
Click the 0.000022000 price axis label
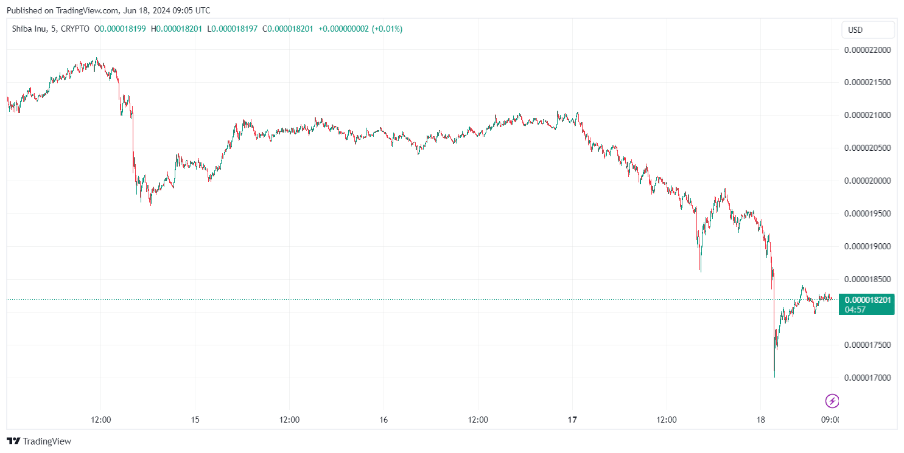point(868,50)
